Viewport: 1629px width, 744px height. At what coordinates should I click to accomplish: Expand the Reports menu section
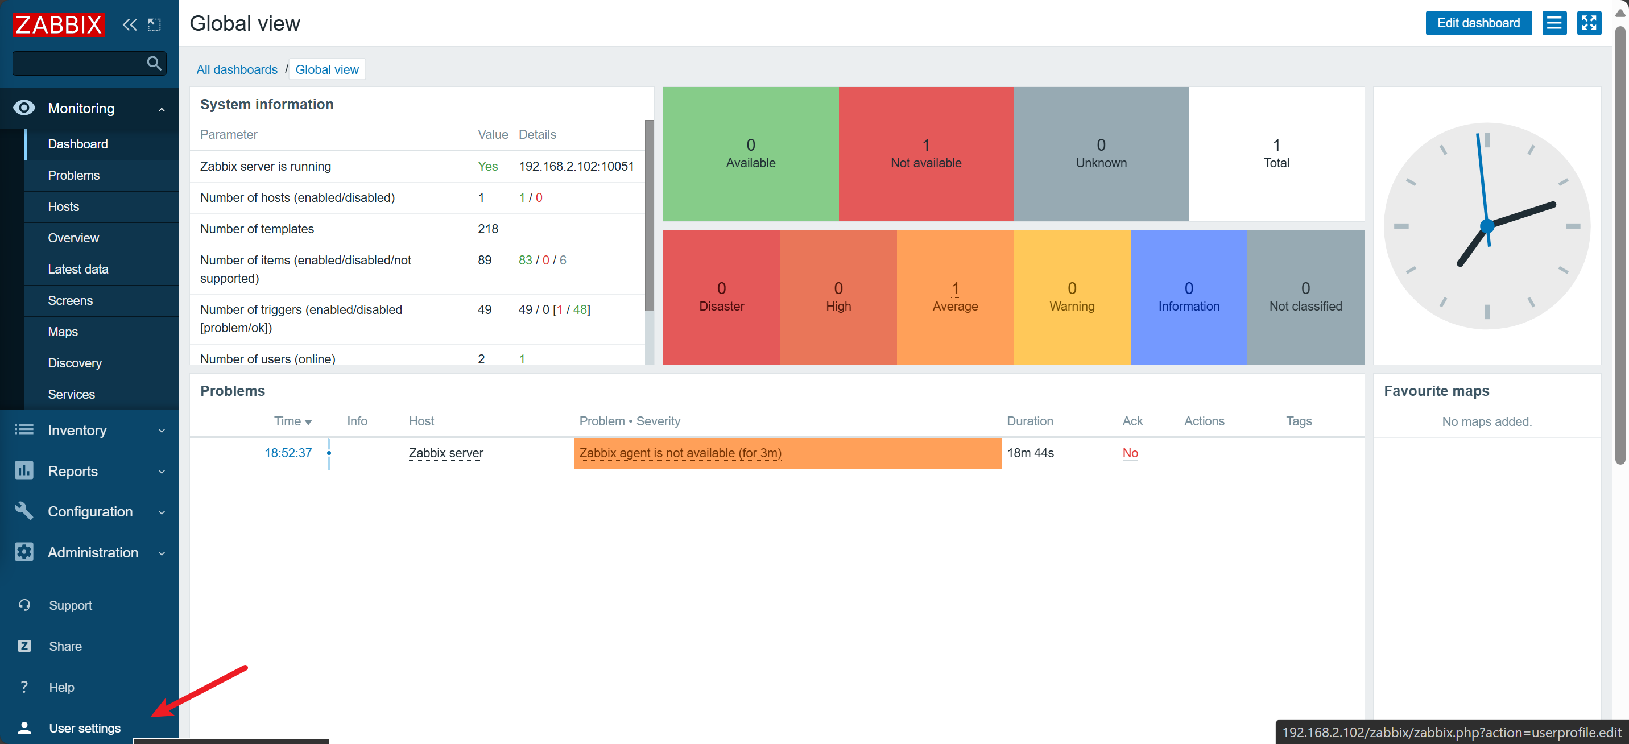coord(162,472)
